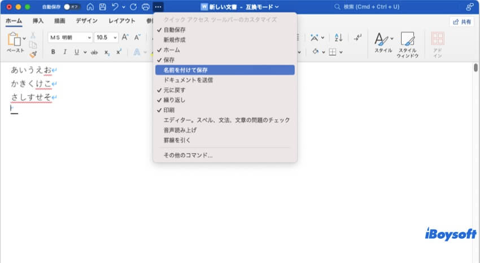Expand the Paste options dropdown arrow

pyautogui.click(x=24, y=38)
